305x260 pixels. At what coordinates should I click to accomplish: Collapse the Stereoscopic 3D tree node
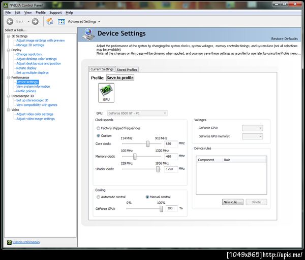coord(8,96)
